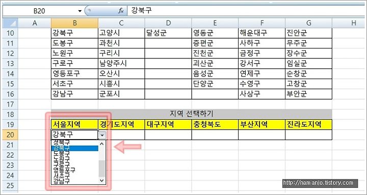
Task: Select cell 해운대구
Action: coord(262,33)
